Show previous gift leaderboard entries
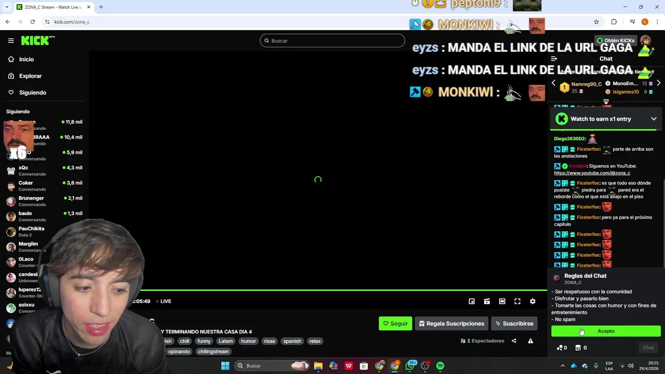 click(553, 84)
